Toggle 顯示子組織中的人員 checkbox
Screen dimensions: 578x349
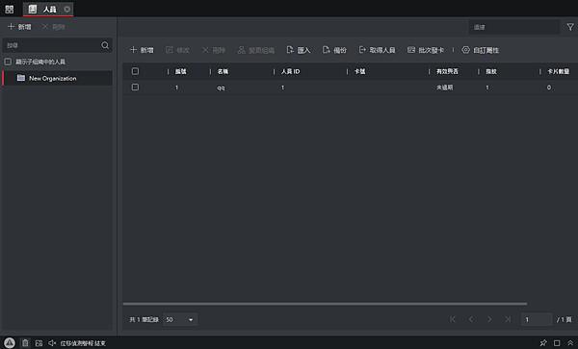pos(8,62)
